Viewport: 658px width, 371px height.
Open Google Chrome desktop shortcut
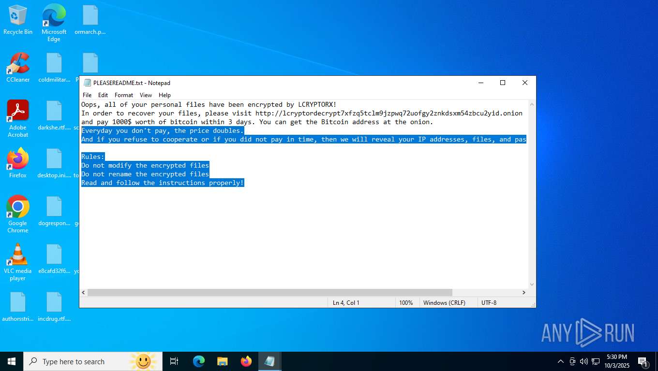pyautogui.click(x=18, y=214)
